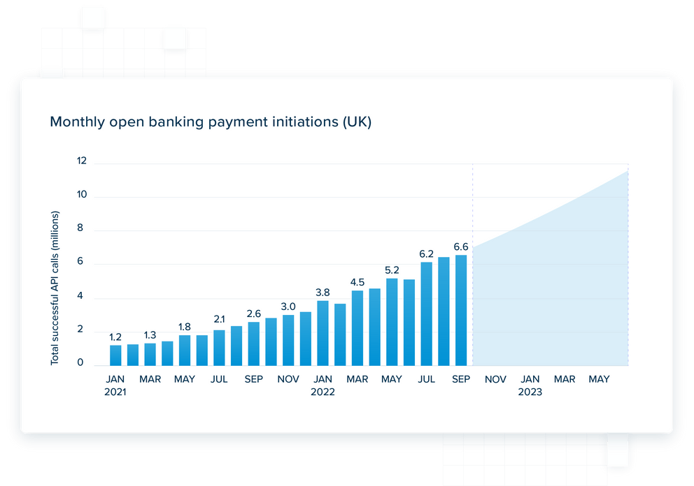Screen dimensions: 694x486
Task: Click the chart title 'Monthly open banking payment initiations (UK)'
Action: 211,122
